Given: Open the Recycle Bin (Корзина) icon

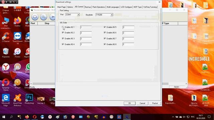Looking at the screenshot, I should (x=6, y=53).
